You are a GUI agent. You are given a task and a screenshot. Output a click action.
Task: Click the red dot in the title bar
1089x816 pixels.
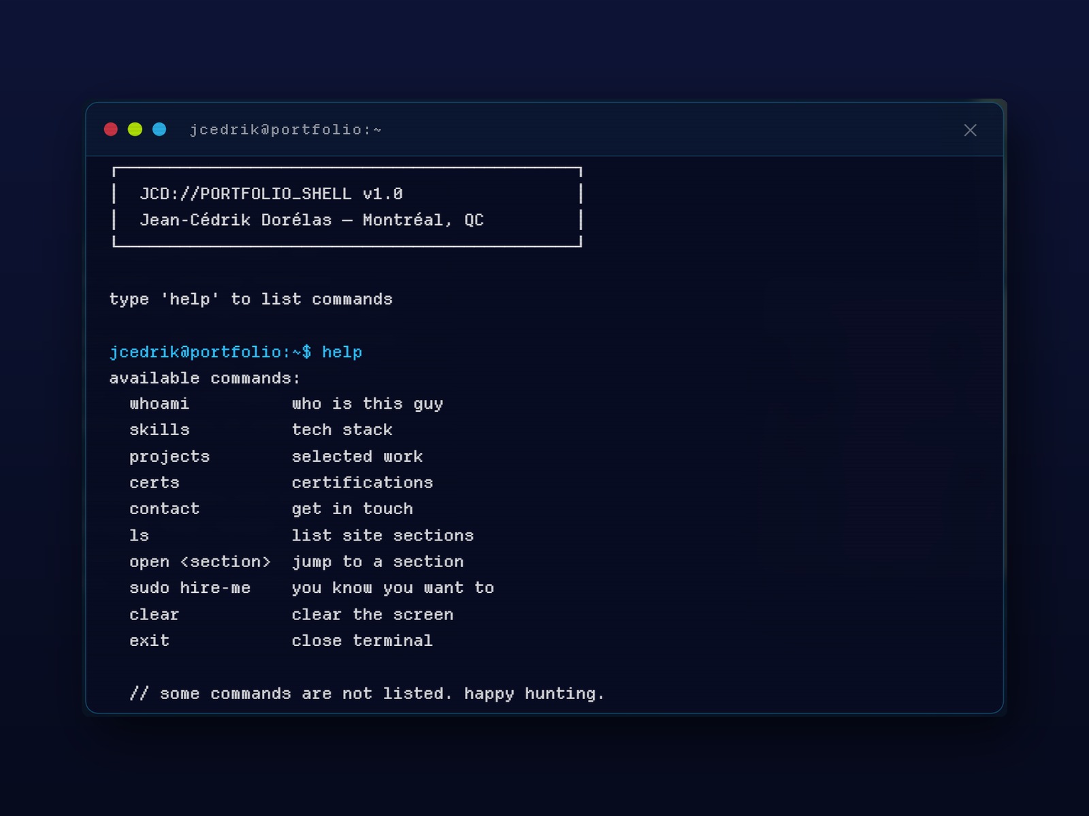click(111, 129)
